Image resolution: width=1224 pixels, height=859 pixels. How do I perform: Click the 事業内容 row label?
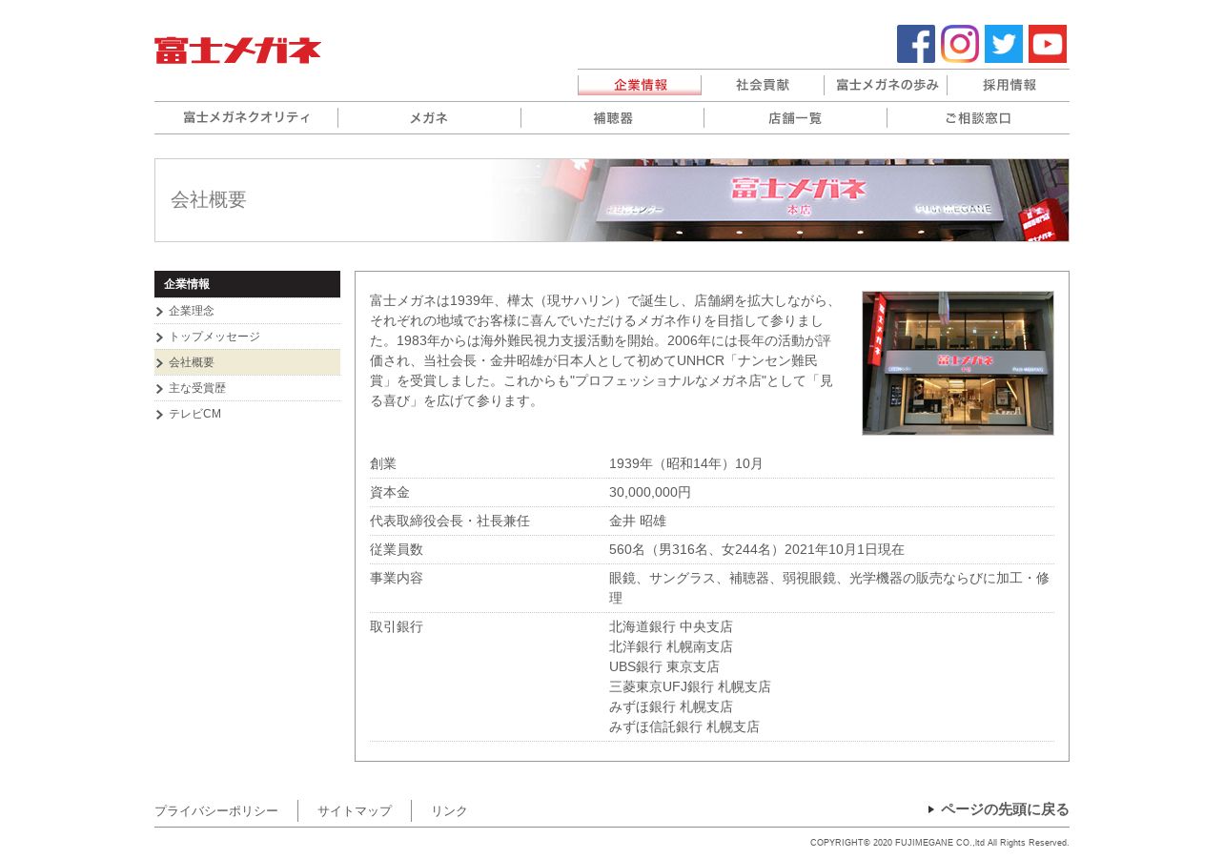pyautogui.click(x=397, y=579)
